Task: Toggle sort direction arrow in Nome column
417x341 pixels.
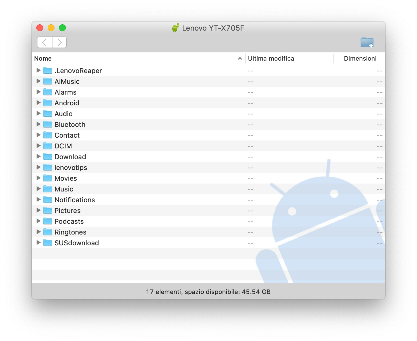Action: tap(240, 58)
